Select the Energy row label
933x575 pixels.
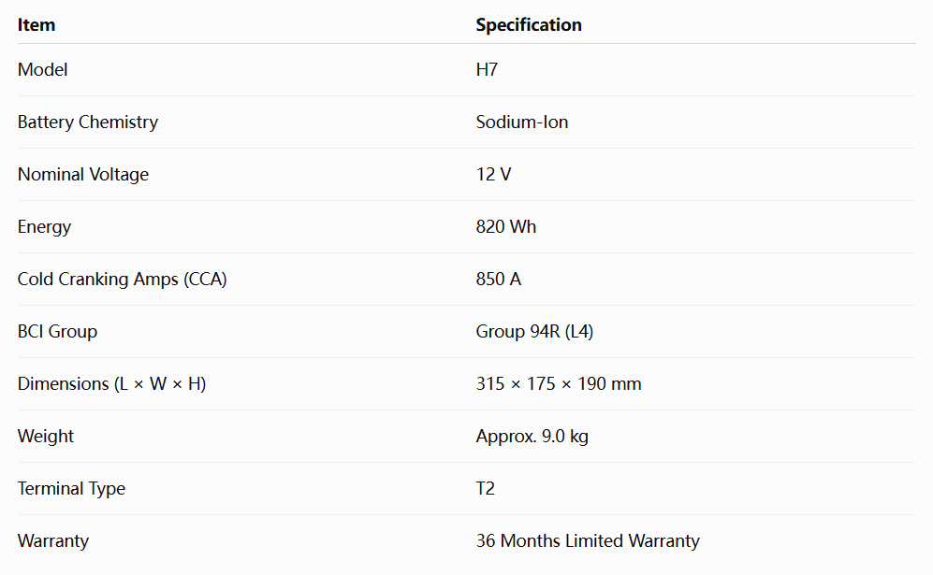[44, 226]
